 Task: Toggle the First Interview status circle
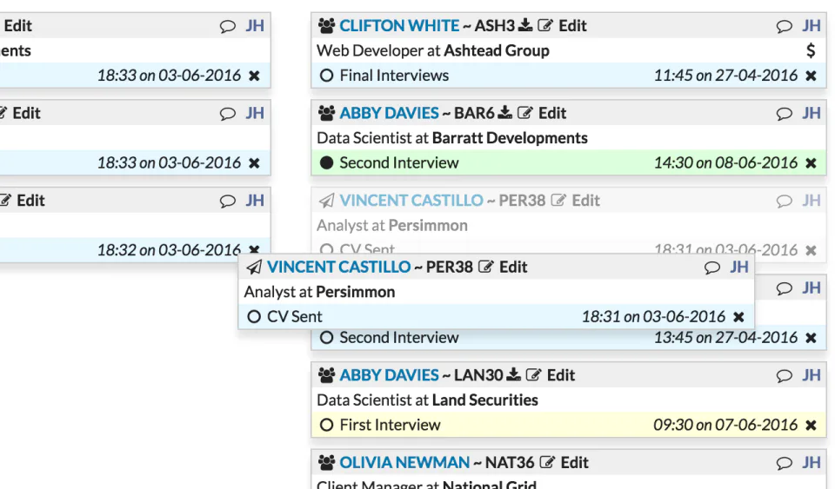pos(326,425)
